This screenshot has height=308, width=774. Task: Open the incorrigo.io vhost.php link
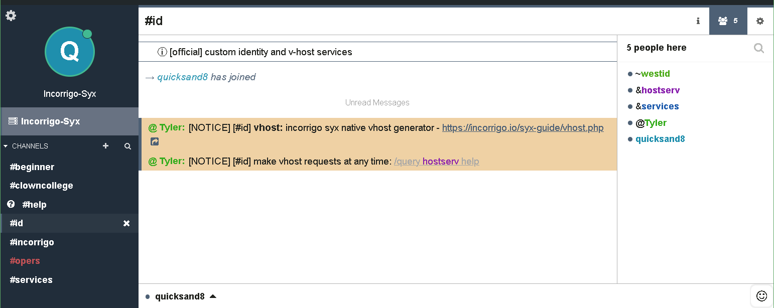tap(523, 128)
